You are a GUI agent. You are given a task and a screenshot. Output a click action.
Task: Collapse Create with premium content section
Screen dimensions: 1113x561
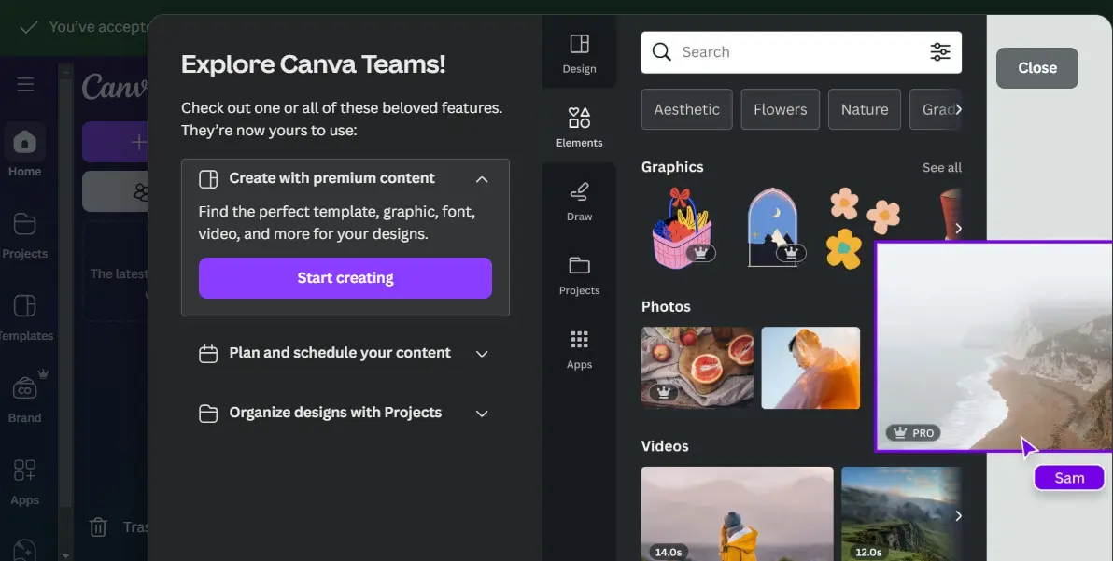click(482, 179)
